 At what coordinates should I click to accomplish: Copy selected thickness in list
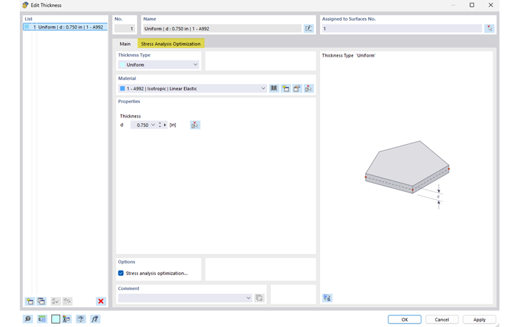coord(41,301)
